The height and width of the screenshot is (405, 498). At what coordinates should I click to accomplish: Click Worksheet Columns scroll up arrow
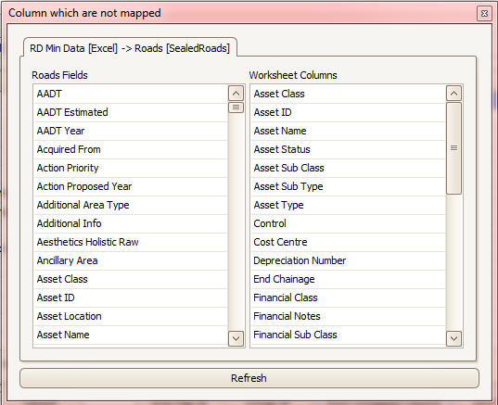point(453,94)
